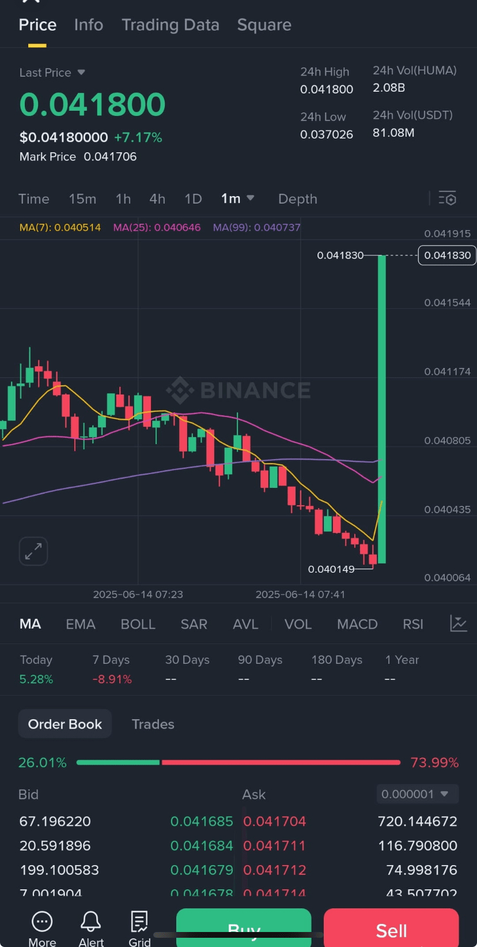
Task: Open the Trading Data tab
Action: (171, 25)
